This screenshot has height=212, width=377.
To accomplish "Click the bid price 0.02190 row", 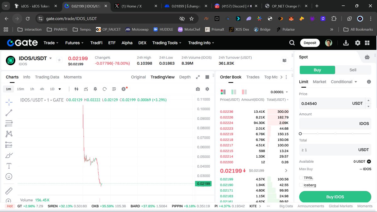I will click(254, 185).
